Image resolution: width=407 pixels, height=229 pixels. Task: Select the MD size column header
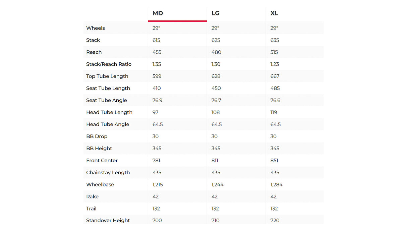[x=158, y=13]
